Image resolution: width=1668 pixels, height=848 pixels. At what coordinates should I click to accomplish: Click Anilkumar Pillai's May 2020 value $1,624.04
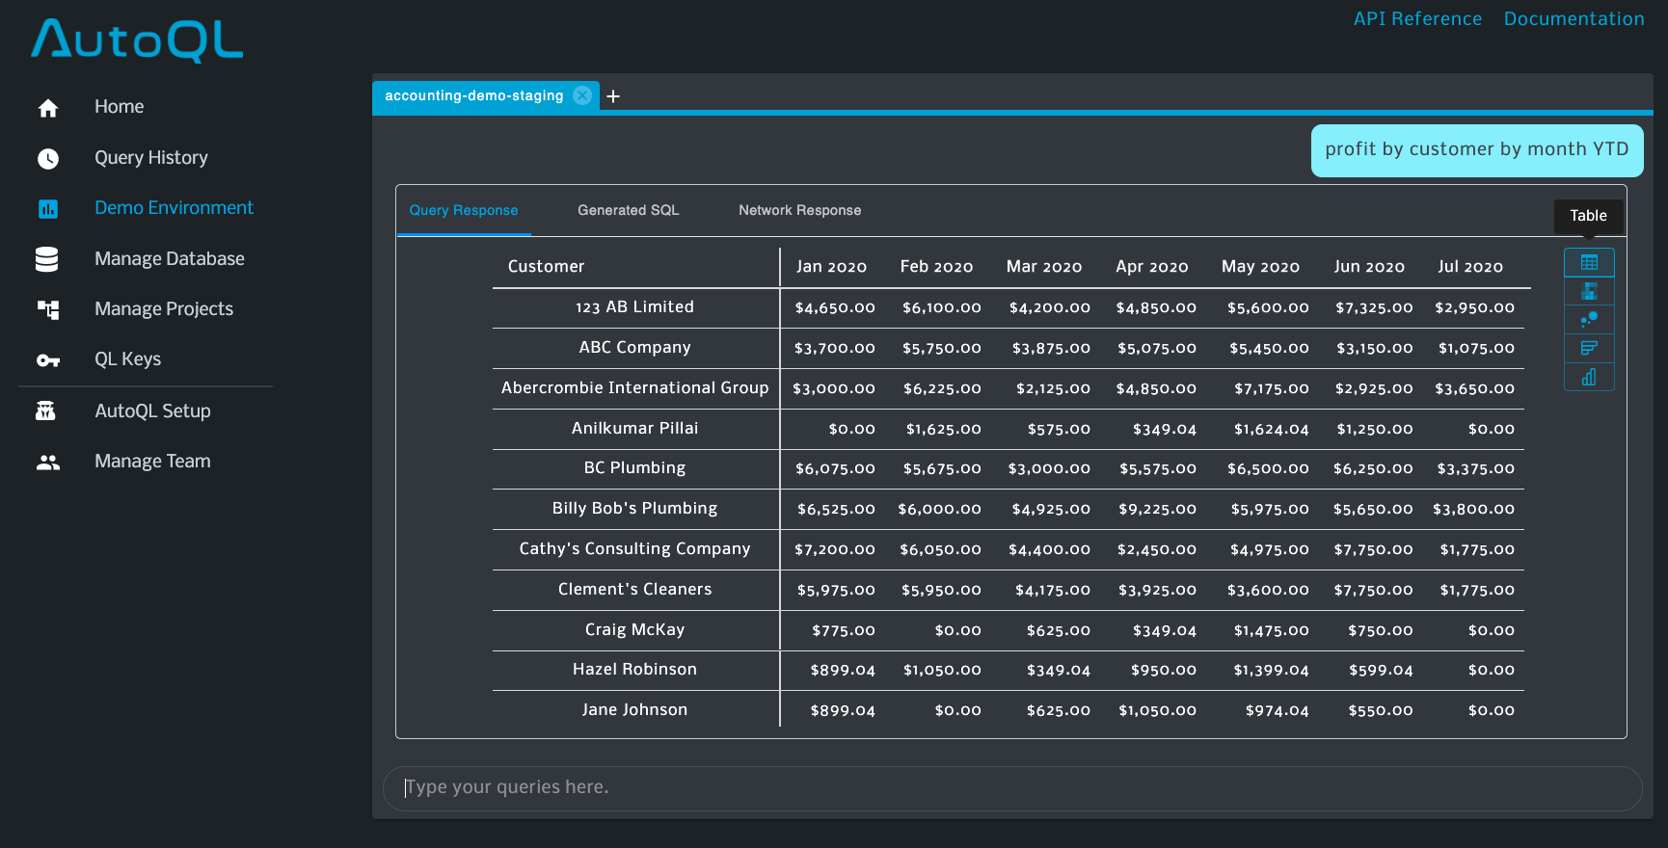[1272, 429]
